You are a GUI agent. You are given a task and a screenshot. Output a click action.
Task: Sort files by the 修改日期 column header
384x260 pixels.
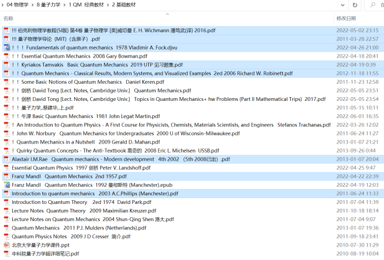pos(346,18)
